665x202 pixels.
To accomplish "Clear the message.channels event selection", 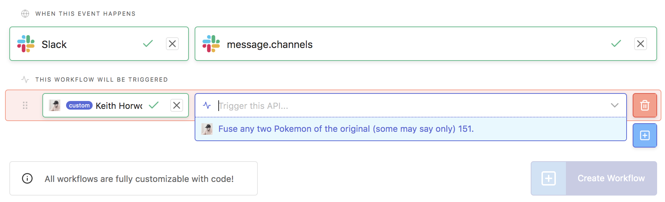I will (x=641, y=44).
